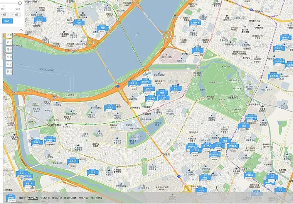Open the 청담1차 apartment marker
293x204 pixels.
click(29, 184)
